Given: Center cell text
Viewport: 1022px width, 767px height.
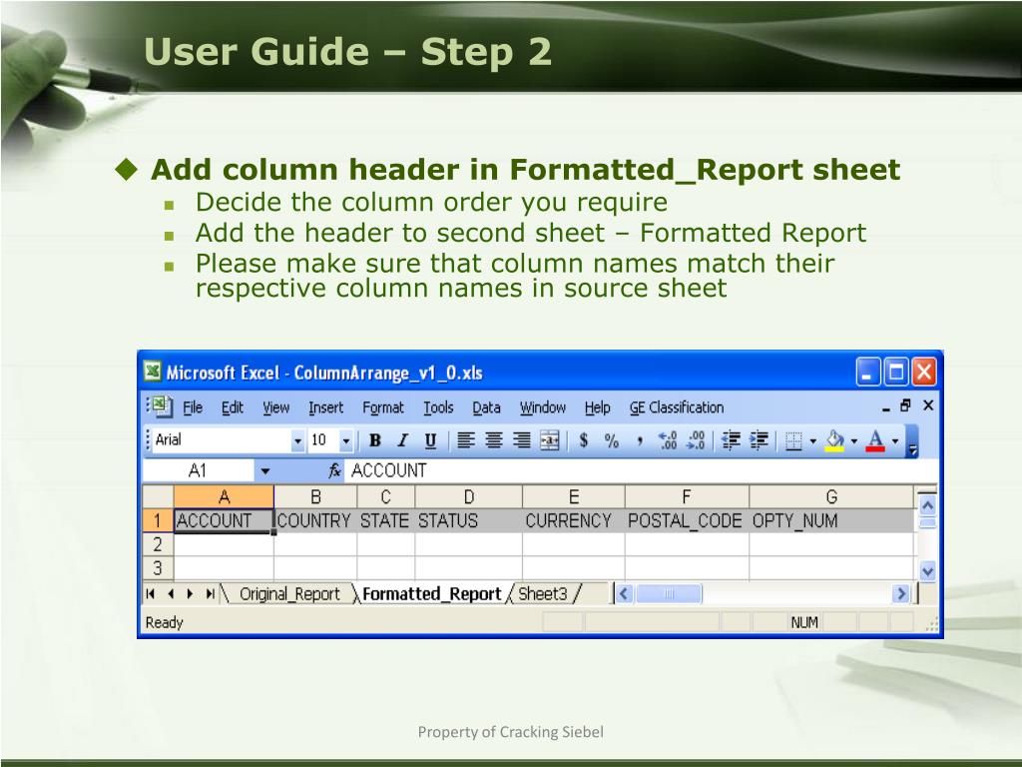Looking at the screenshot, I should (493, 440).
